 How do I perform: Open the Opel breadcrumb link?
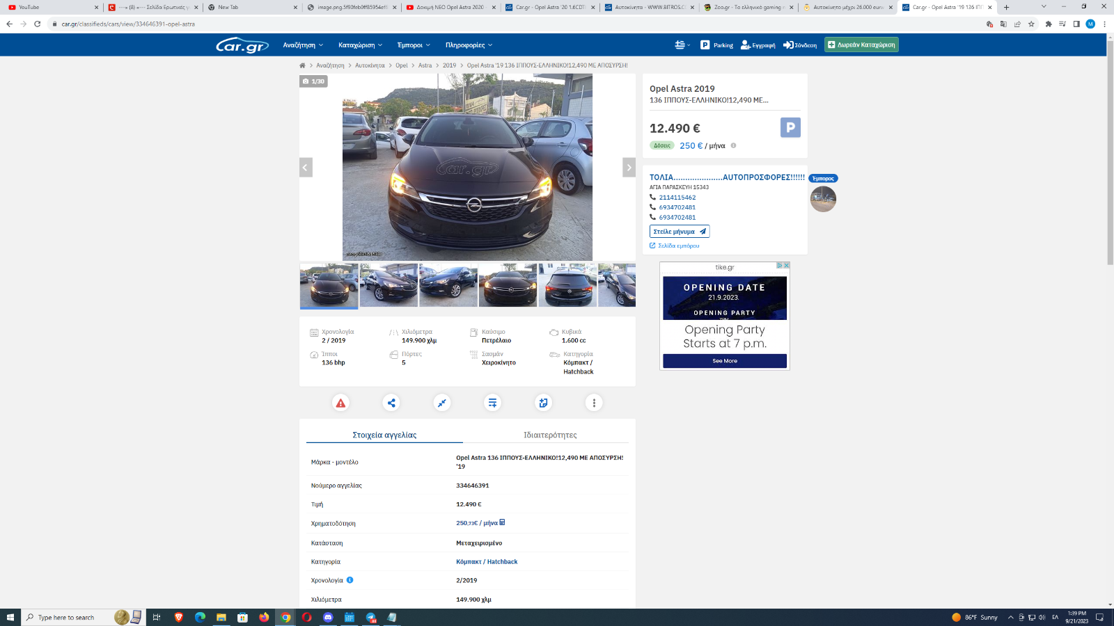pyautogui.click(x=402, y=65)
